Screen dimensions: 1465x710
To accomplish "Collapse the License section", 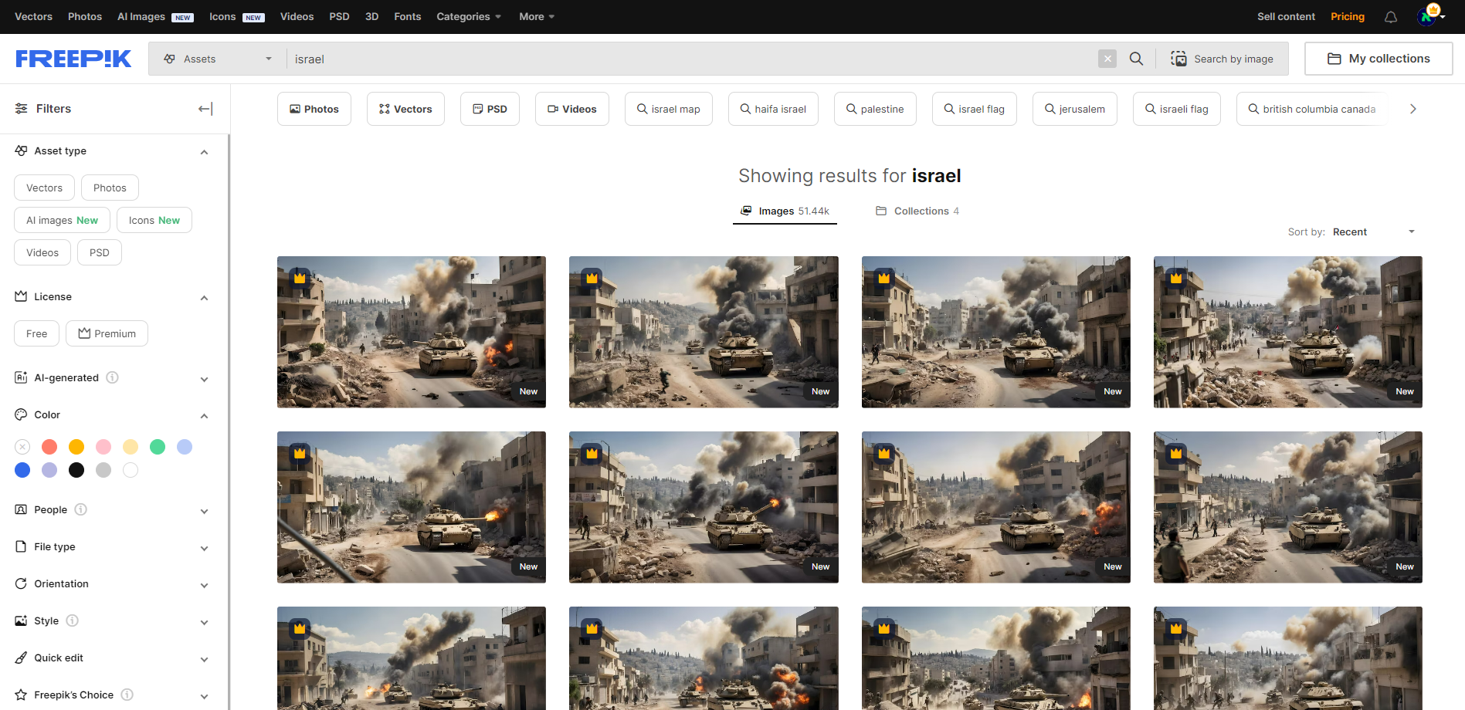I will (x=205, y=298).
